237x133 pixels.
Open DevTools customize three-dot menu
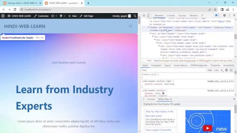[x=229, y=16]
